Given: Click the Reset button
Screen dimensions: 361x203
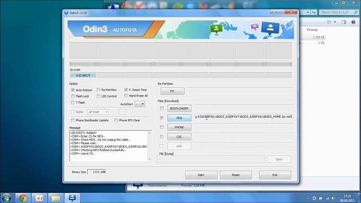Looking at the screenshot, I should (236, 175).
